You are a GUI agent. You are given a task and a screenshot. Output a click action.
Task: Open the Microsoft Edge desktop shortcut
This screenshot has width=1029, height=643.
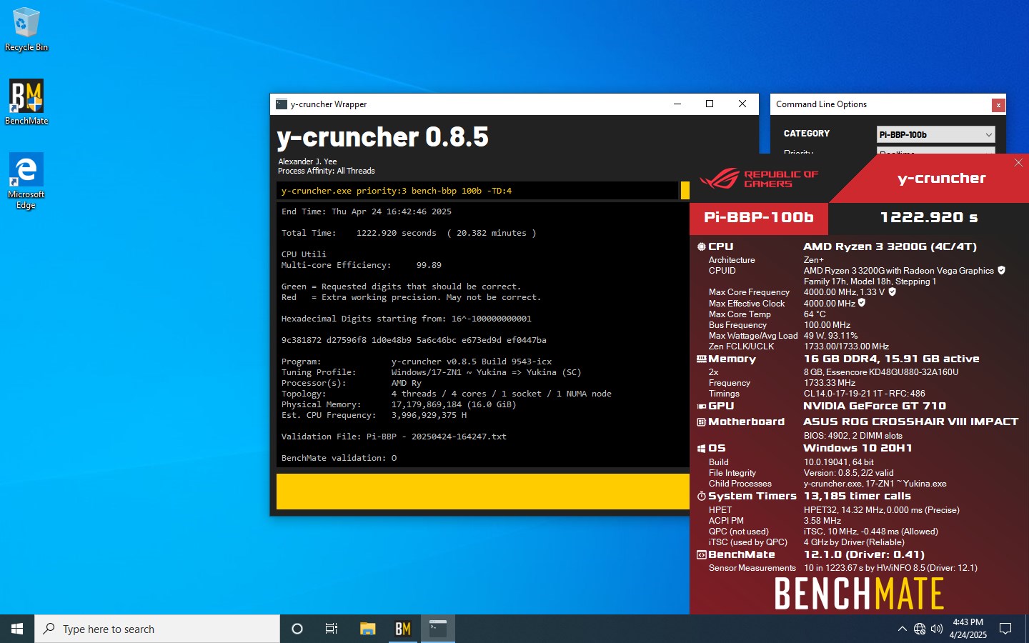[26, 181]
